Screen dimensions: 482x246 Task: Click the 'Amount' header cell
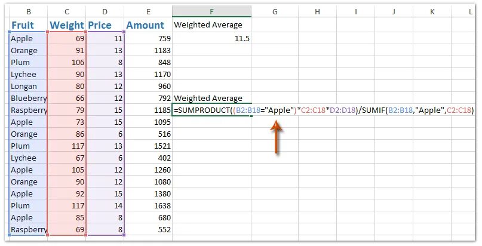click(x=148, y=25)
